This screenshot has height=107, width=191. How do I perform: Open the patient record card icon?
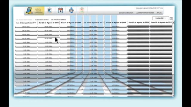50,11
